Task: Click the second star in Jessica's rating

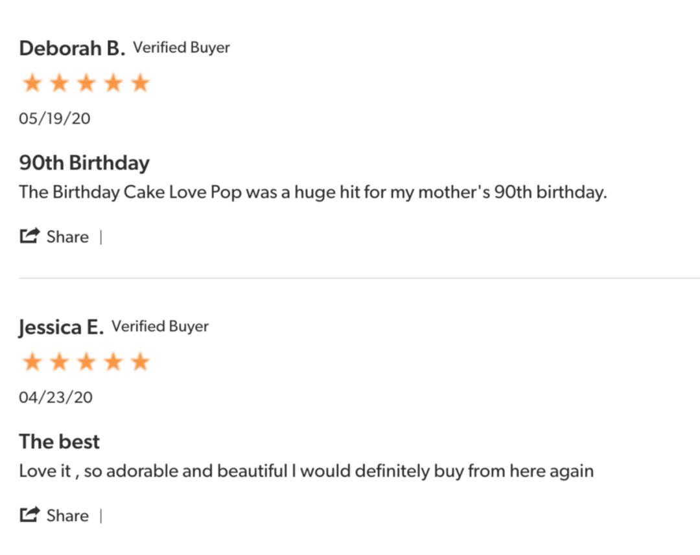Action: (59, 362)
